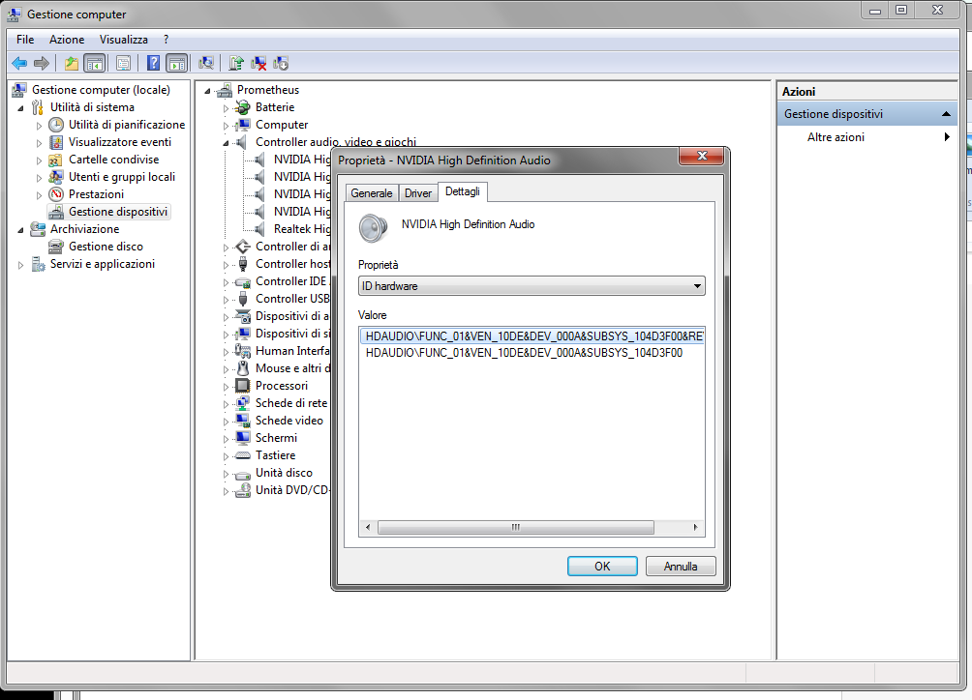
Task: Expand the Computer device category
Action: (x=226, y=126)
